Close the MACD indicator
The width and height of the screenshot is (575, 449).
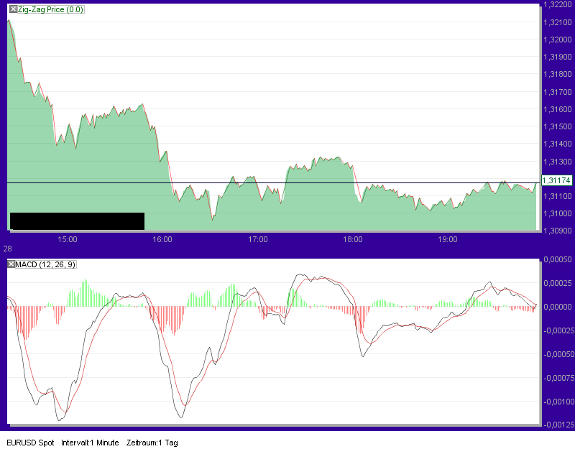[x=11, y=264]
